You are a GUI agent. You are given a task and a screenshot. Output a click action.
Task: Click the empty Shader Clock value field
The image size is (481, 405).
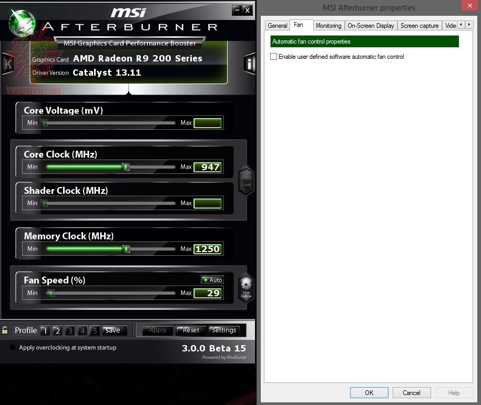pos(208,204)
